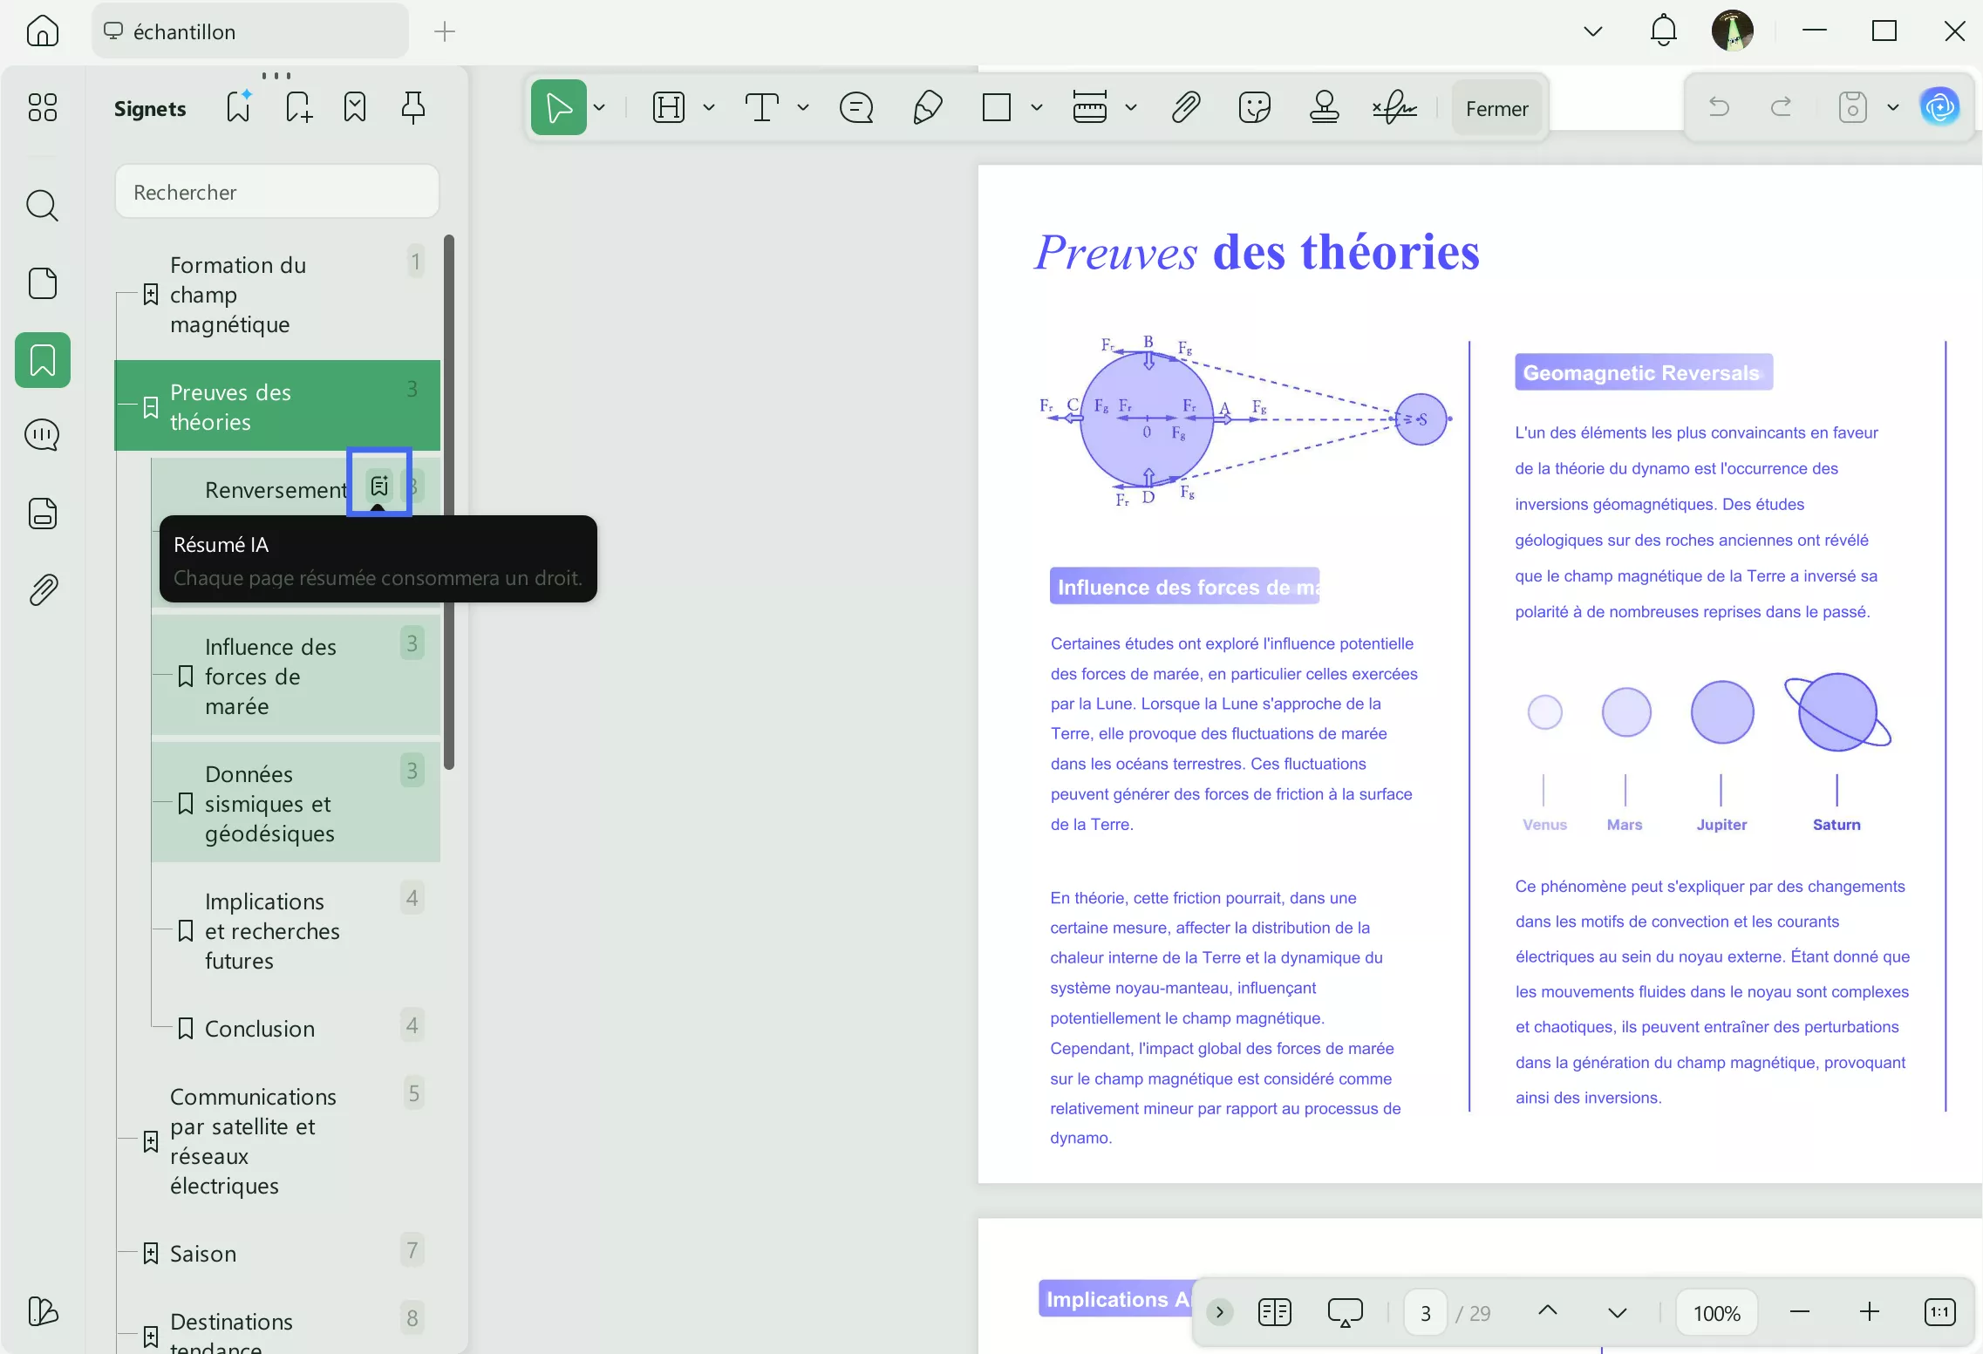
Task: Collapse the Preuves des théories bookmark
Action: click(151, 407)
